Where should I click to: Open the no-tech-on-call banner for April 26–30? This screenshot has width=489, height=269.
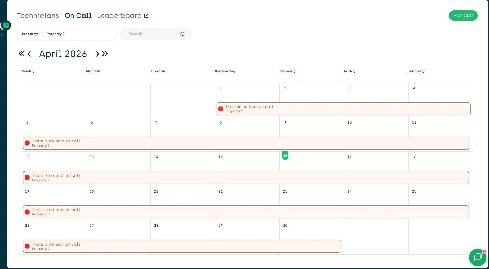tap(182, 246)
